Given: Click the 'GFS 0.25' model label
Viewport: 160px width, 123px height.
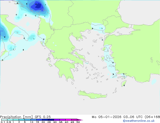Looking at the screenshot, I should 43,117.
